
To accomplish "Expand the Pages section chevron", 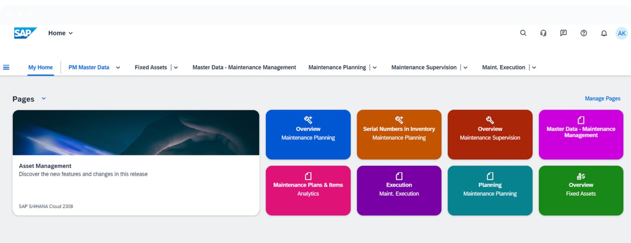I will pyautogui.click(x=44, y=99).
